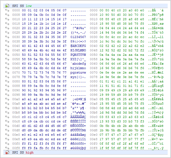The width and height of the screenshot is (171, 158).
Task: Click blue hex byte 'ff' in row 00f8
Action: click(x=65, y=148)
